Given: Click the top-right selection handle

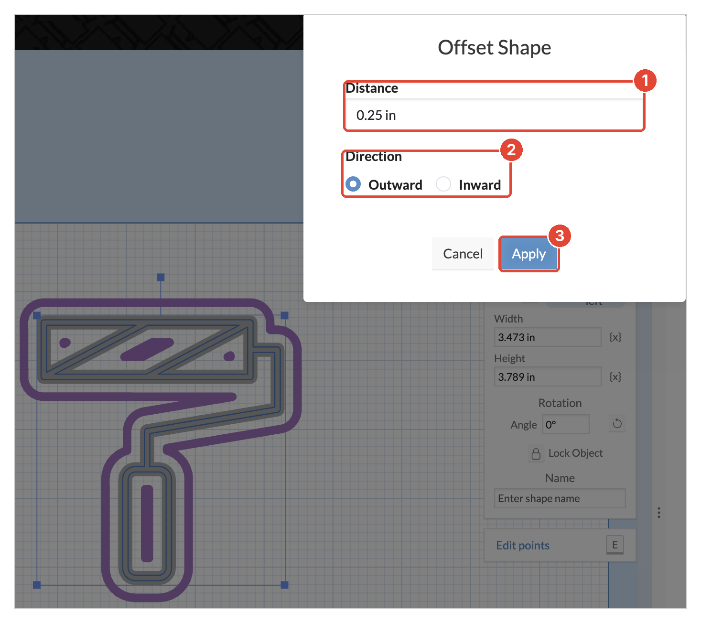Looking at the screenshot, I should tap(285, 315).
